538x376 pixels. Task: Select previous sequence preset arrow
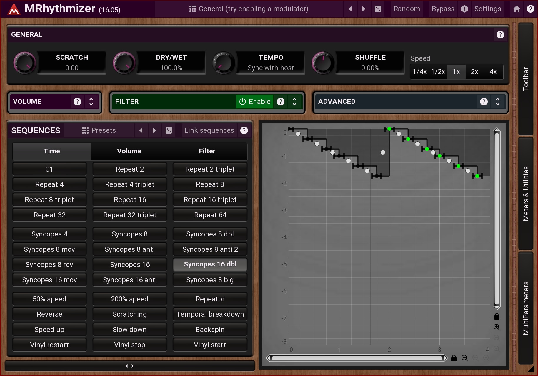click(141, 130)
